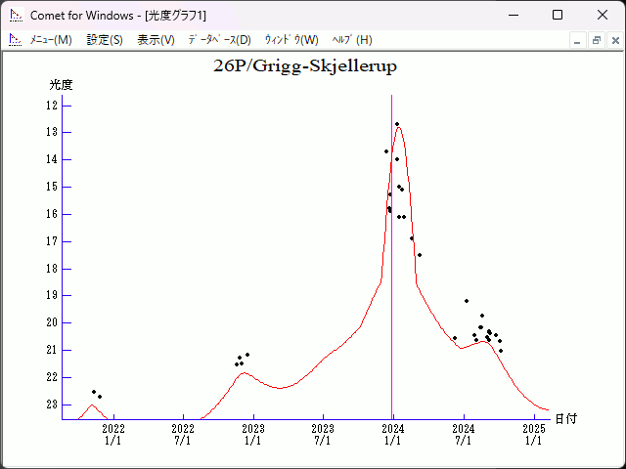Viewport: 626px width, 469px height.
Task: Close the Comet for Windows application
Action: click(x=603, y=16)
